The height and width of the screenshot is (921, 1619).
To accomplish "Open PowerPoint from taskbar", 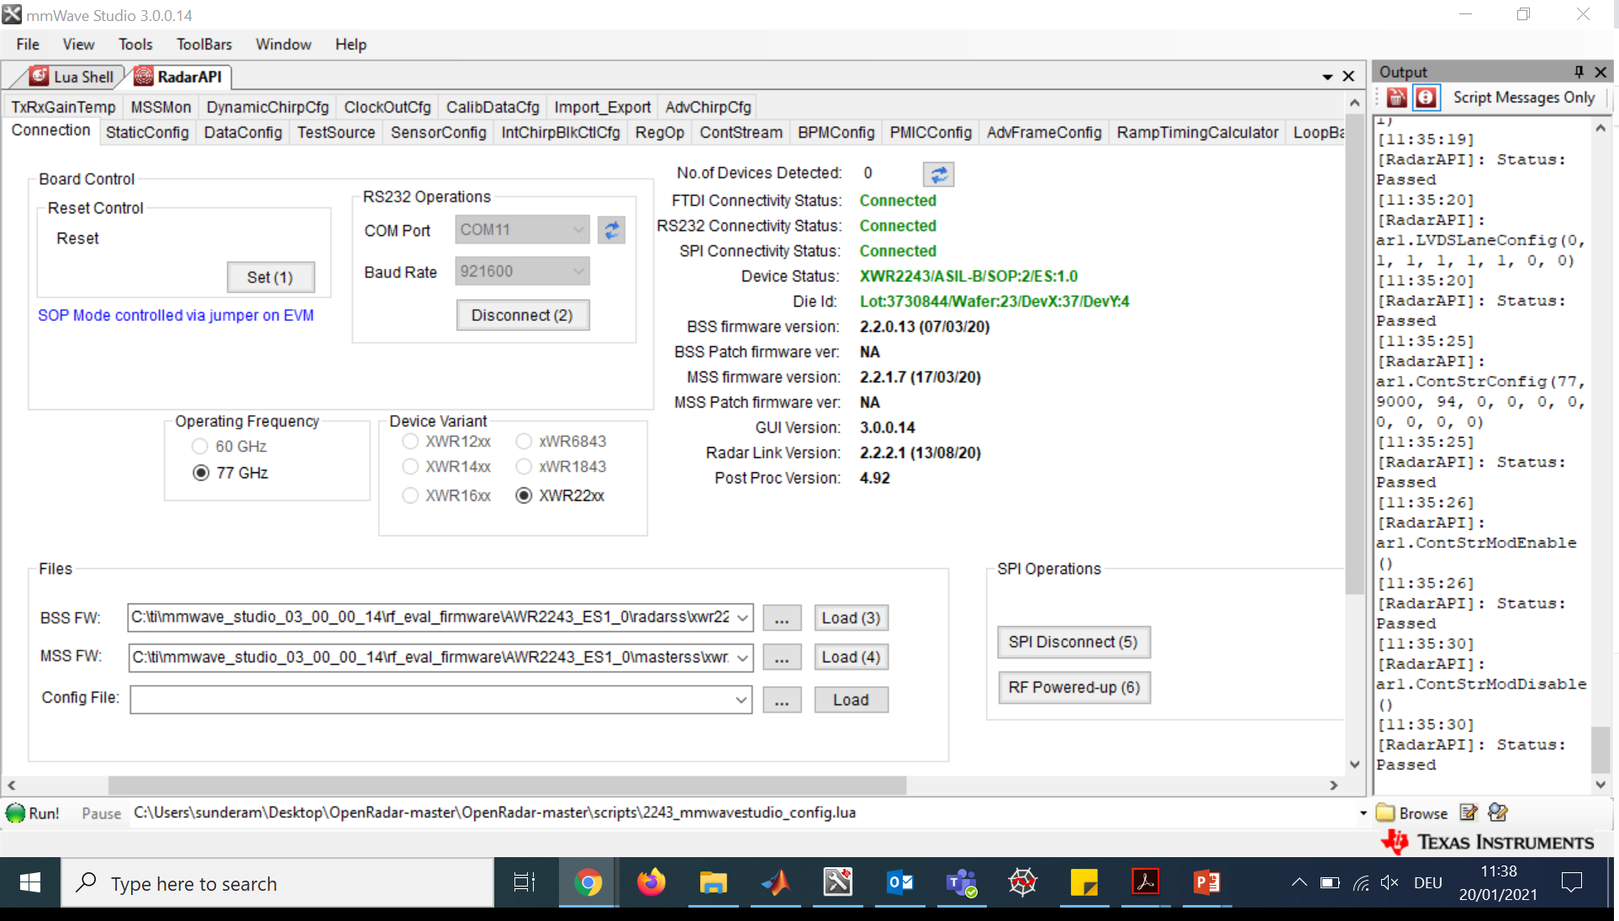I will coord(1207,882).
